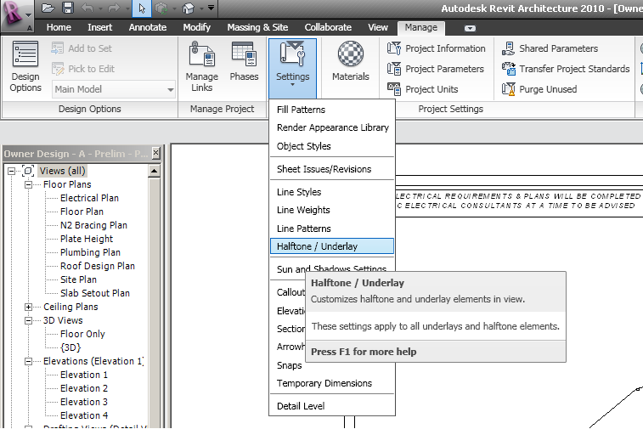Collapse the Floor Plans tree node

click(28, 184)
